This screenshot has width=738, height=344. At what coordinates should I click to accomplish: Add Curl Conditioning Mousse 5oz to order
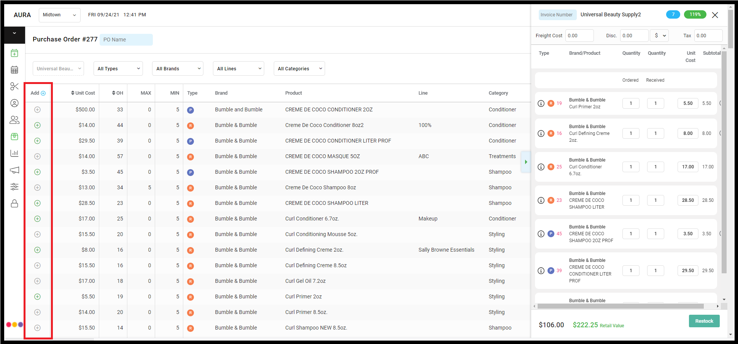point(37,234)
